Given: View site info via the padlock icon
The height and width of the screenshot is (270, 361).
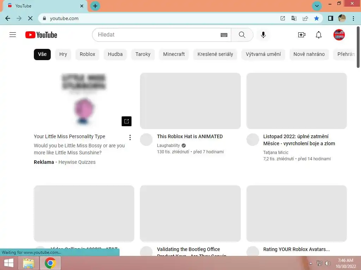Looking at the screenshot, I should 44,18.
